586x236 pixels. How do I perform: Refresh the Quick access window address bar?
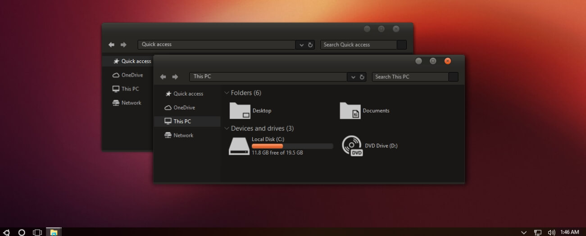point(310,45)
